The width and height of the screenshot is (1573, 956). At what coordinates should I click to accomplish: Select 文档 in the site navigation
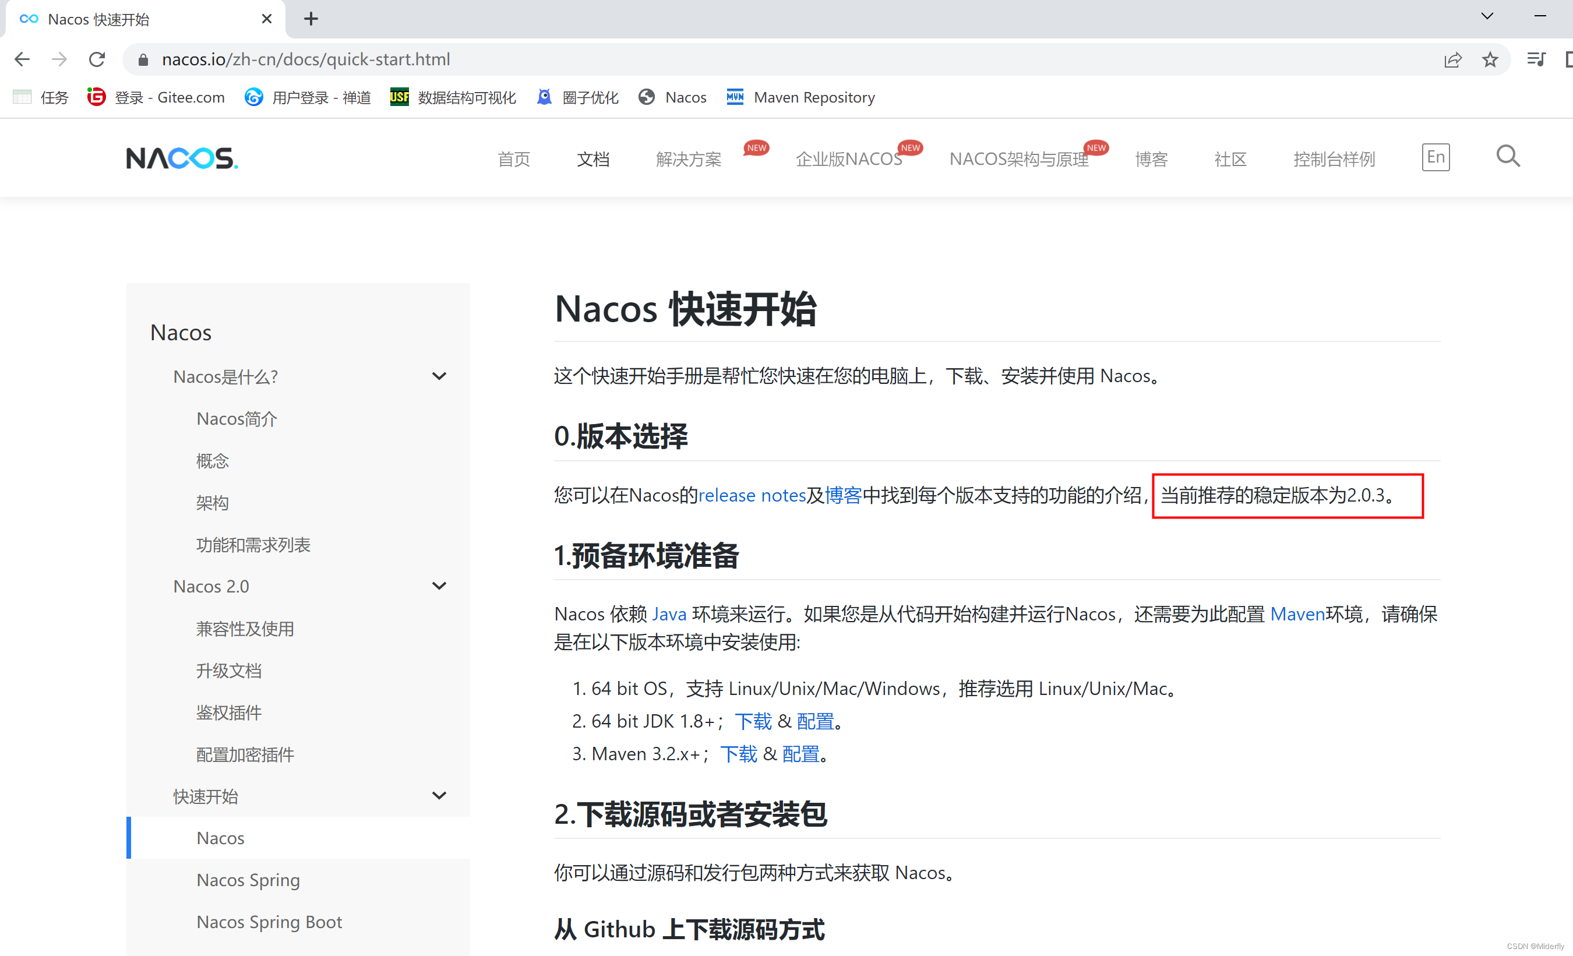(x=593, y=159)
